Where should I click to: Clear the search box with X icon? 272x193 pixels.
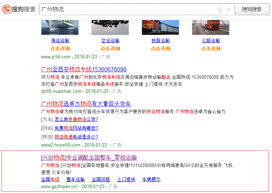(228, 9)
